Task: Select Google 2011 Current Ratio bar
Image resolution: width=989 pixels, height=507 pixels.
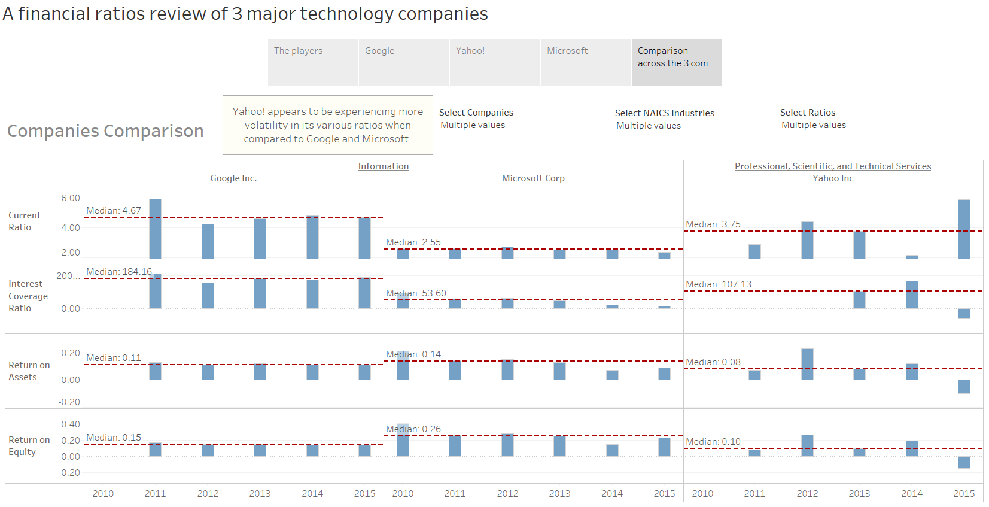Action: (x=155, y=229)
